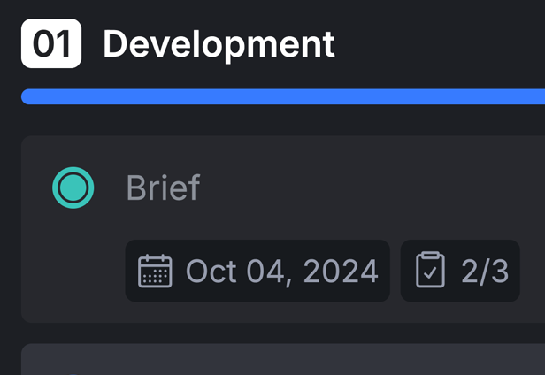Check the checkmark inside the clipboard icon
545x375 pixels.
click(x=430, y=273)
